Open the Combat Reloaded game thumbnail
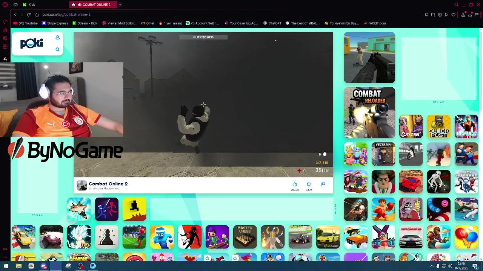The height and width of the screenshot is (271, 483). [369, 113]
